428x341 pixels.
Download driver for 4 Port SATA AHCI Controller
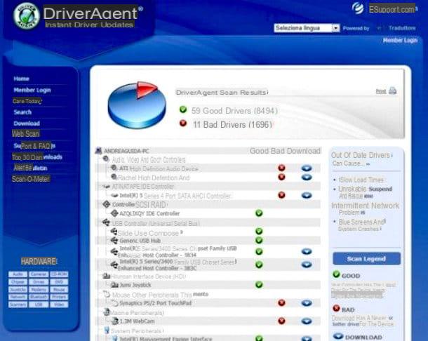307,196
